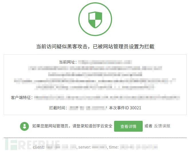
Task: Click the 客户端特征 label
Action: [22, 98]
